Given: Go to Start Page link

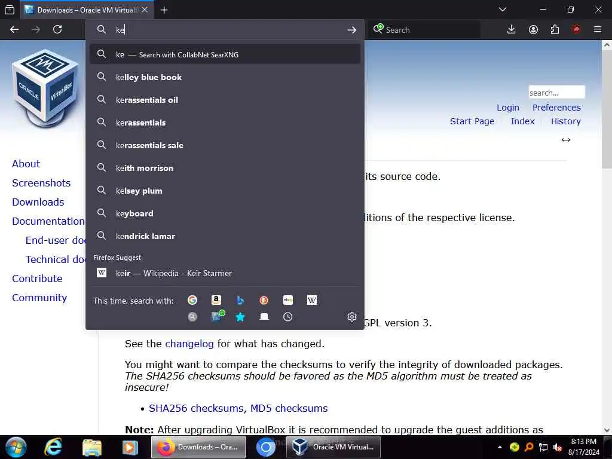Looking at the screenshot, I should [472, 121].
